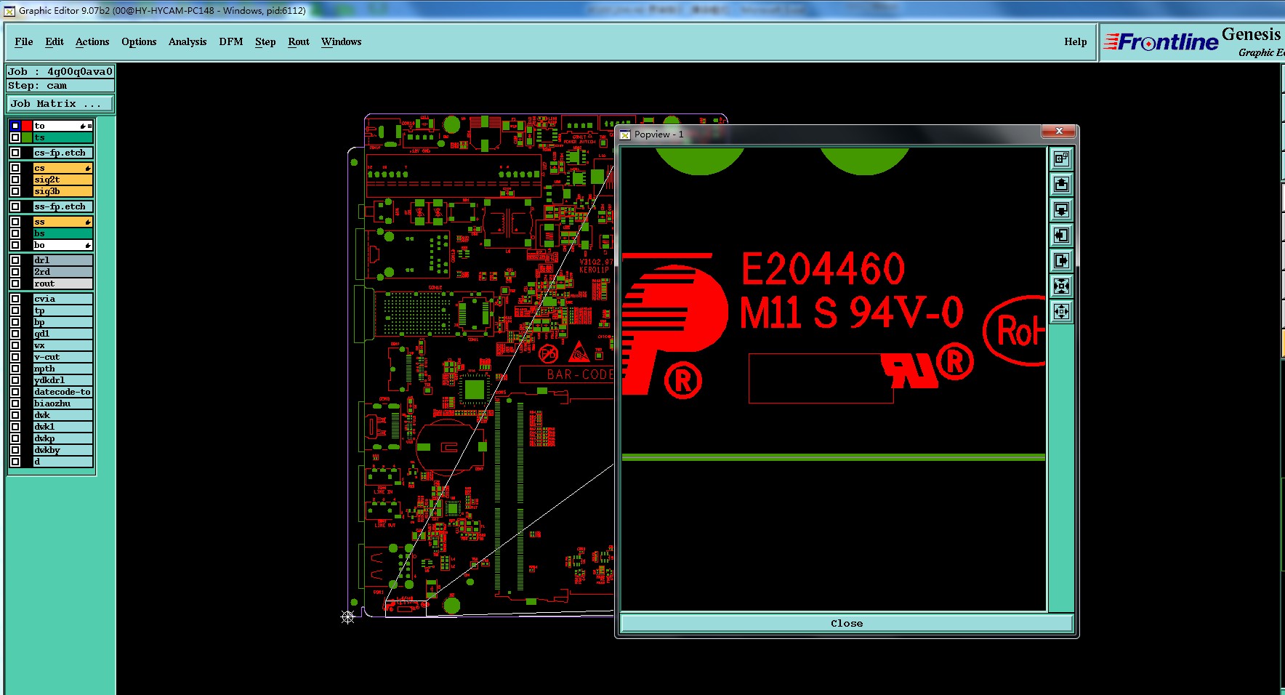The height and width of the screenshot is (695, 1285).
Task: Toggle display checkbox for 'drl' layer
Action: point(15,260)
